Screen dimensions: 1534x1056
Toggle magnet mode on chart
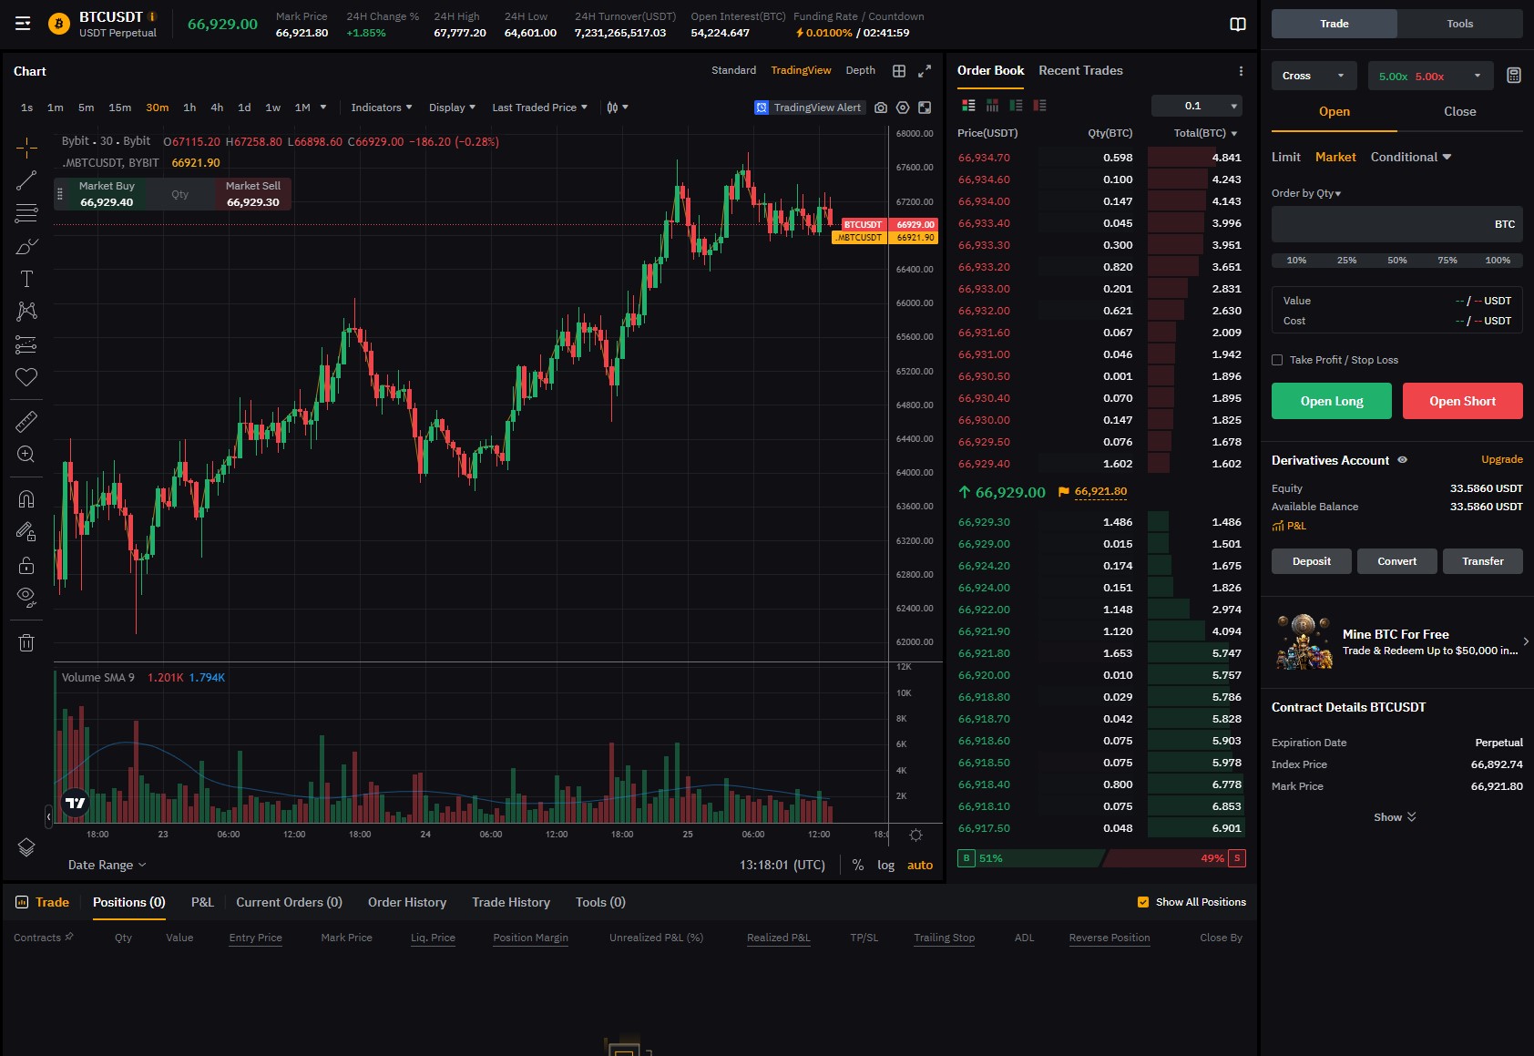[26, 498]
